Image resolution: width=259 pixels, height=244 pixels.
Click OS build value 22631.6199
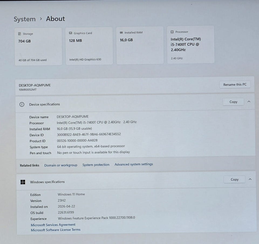[66, 212]
